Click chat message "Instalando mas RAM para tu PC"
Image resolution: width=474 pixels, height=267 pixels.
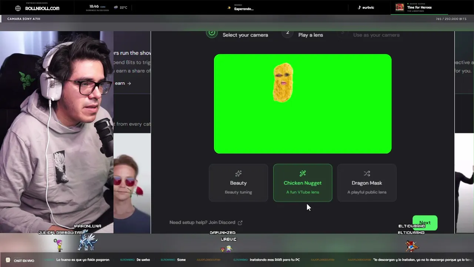coord(275,260)
